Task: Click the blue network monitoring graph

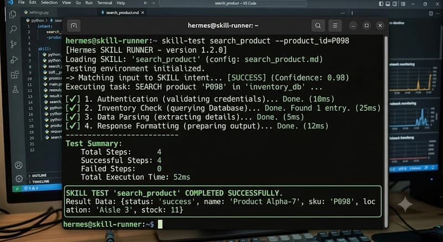Action: [x=409, y=117]
